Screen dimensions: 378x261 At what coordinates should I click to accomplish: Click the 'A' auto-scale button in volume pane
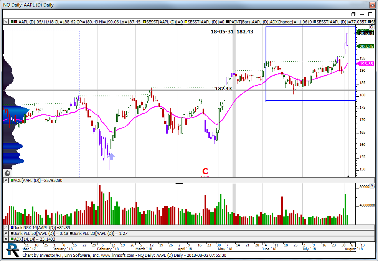[372, 186]
